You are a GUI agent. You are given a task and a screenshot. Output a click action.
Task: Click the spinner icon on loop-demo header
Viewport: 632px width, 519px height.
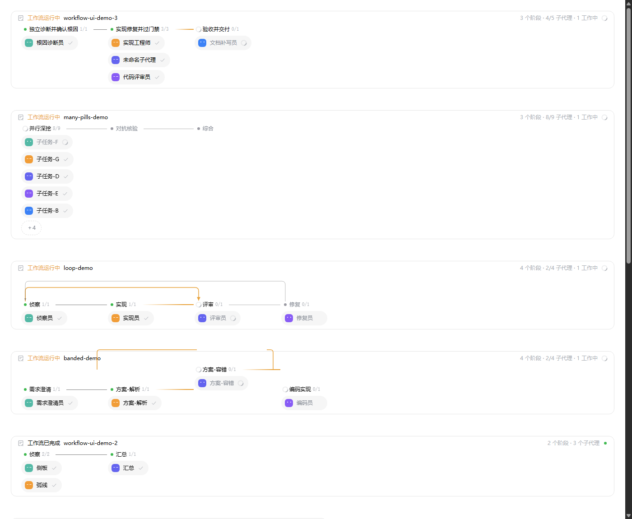pos(605,268)
